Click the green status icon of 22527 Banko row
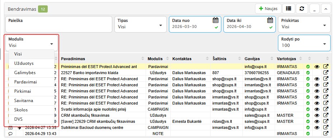Viewport: 335px width, 140px height. click(x=308, y=73)
